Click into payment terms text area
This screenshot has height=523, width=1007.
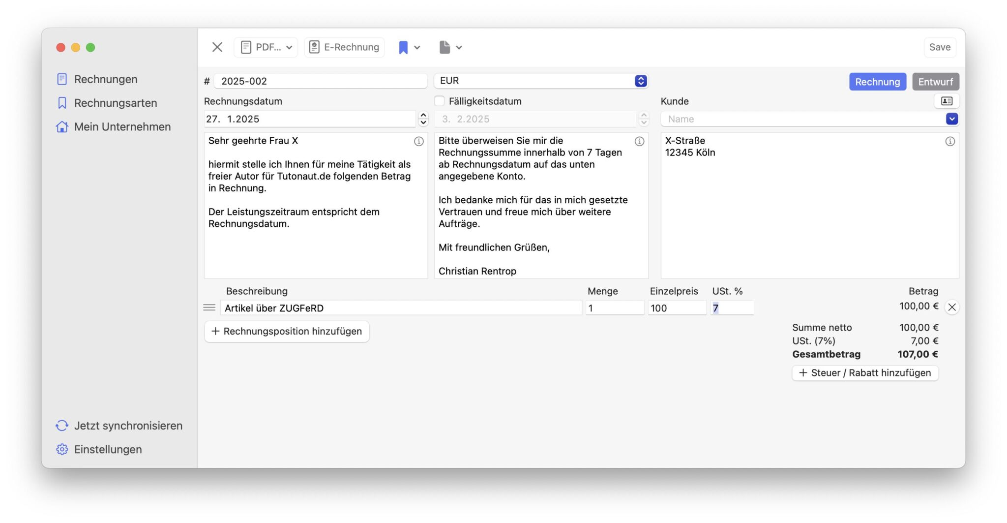pos(541,205)
